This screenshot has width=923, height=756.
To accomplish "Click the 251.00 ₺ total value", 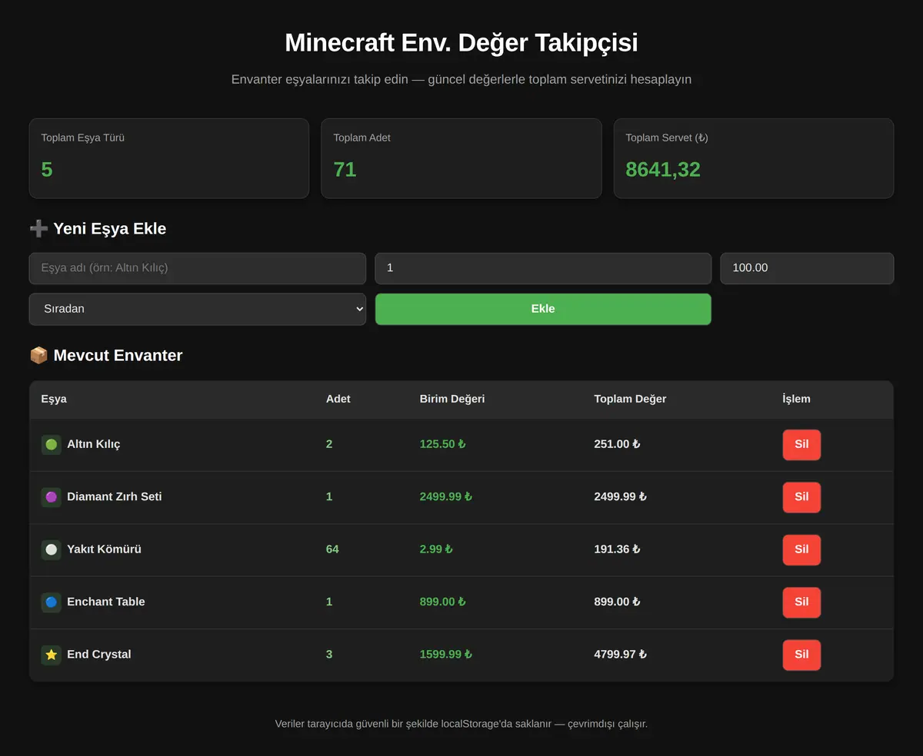I will [x=617, y=444].
